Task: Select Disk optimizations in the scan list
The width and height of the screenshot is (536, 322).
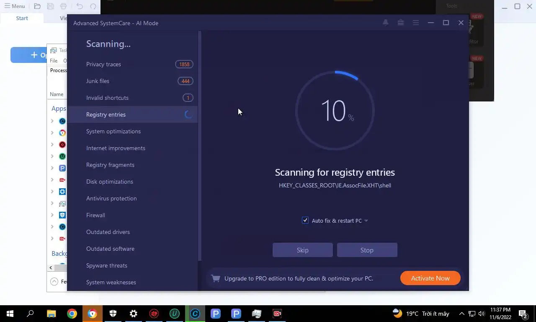Action: (x=132, y=182)
